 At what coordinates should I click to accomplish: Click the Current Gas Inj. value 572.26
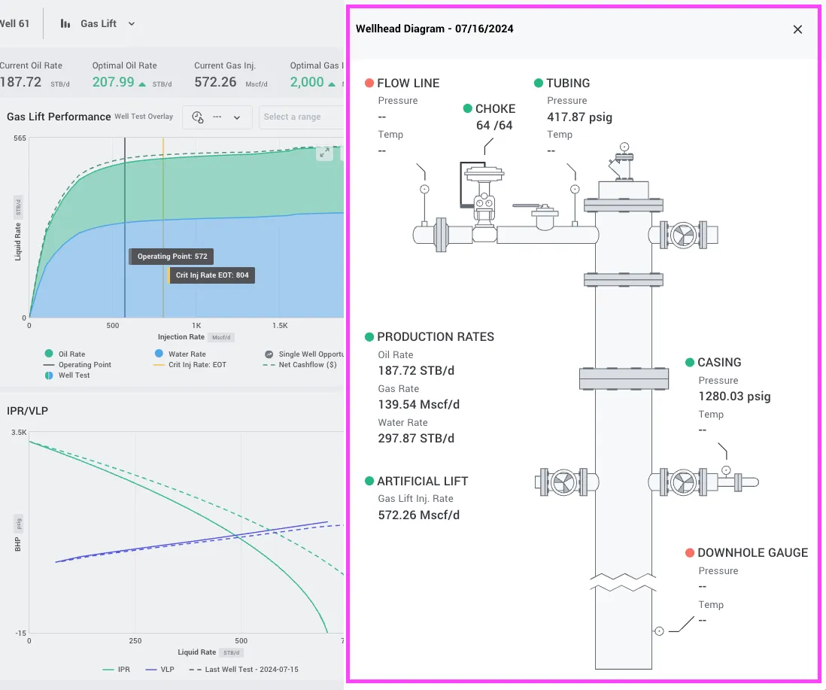(x=215, y=82)
